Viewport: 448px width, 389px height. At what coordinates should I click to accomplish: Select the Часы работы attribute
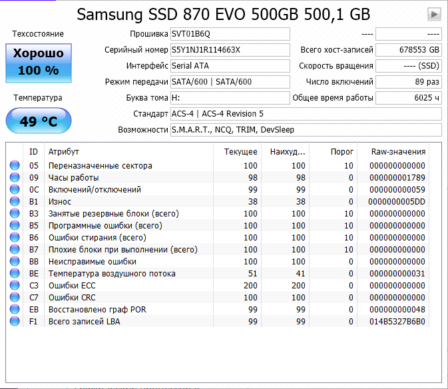[73, 177]
